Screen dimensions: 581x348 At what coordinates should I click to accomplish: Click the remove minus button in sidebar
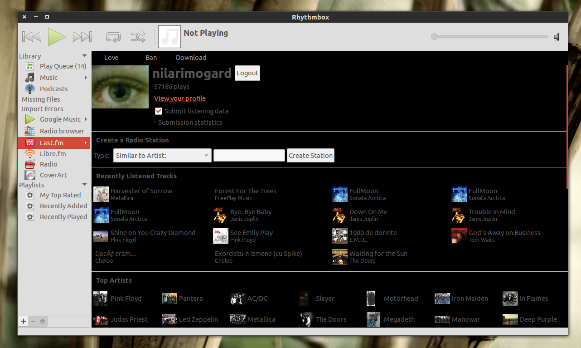(33, 321)
